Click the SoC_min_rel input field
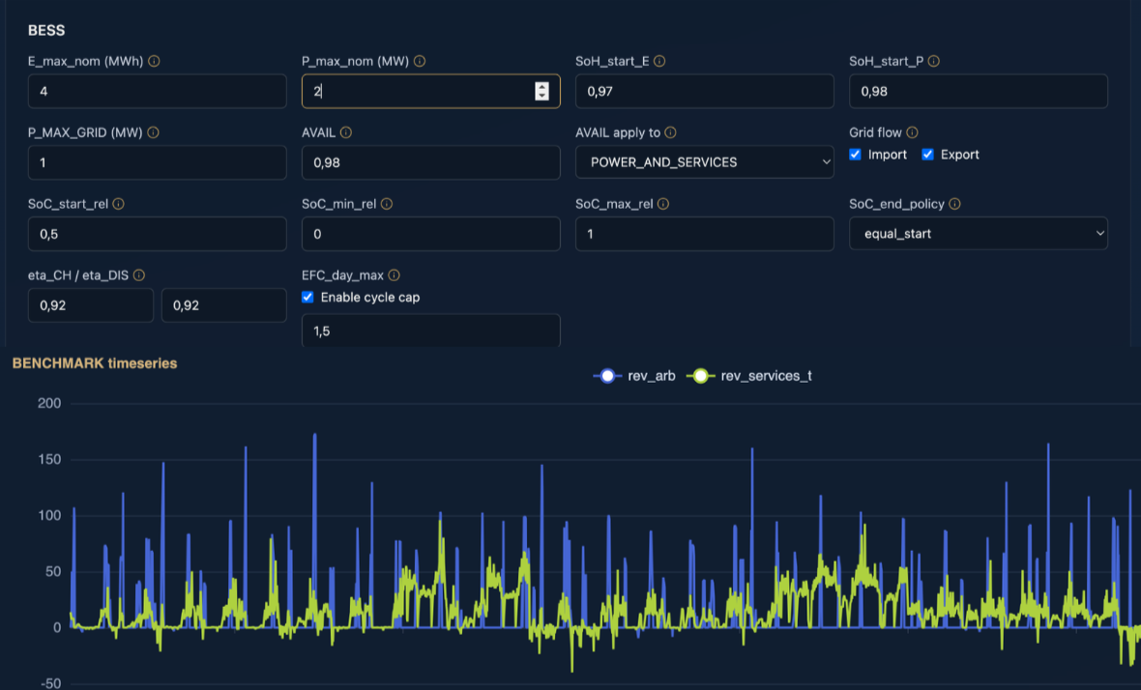1141x690 pixels. pos(431,234)
